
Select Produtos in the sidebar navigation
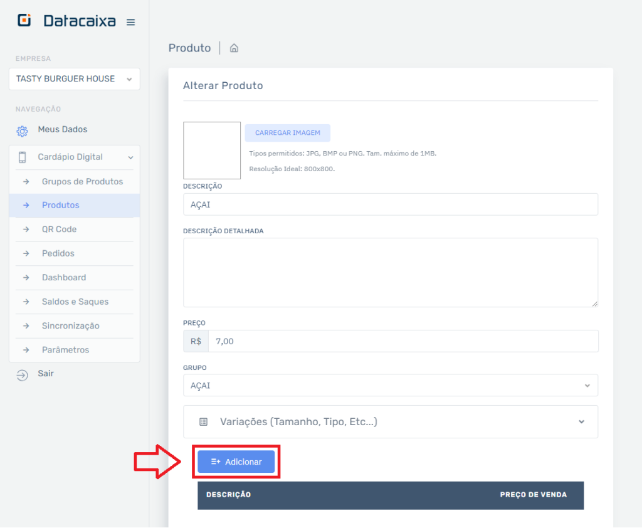(60, 205)
